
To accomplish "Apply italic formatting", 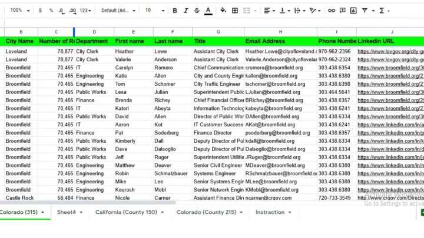I will (186, 11).
